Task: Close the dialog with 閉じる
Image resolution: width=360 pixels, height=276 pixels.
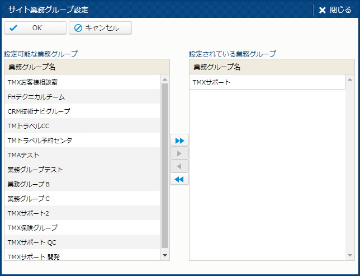Action: 335,10
